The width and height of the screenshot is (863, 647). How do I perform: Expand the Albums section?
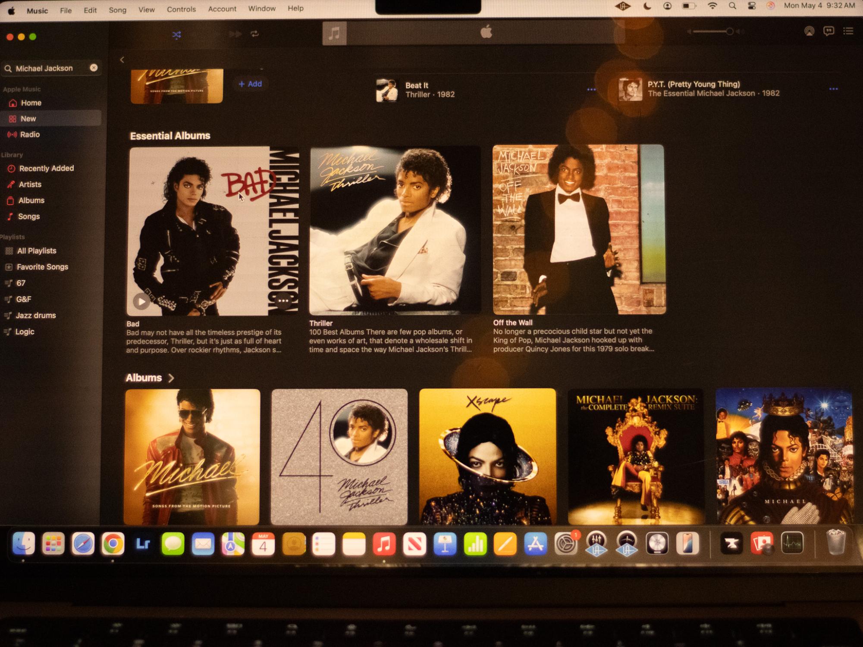pos(150,378)
